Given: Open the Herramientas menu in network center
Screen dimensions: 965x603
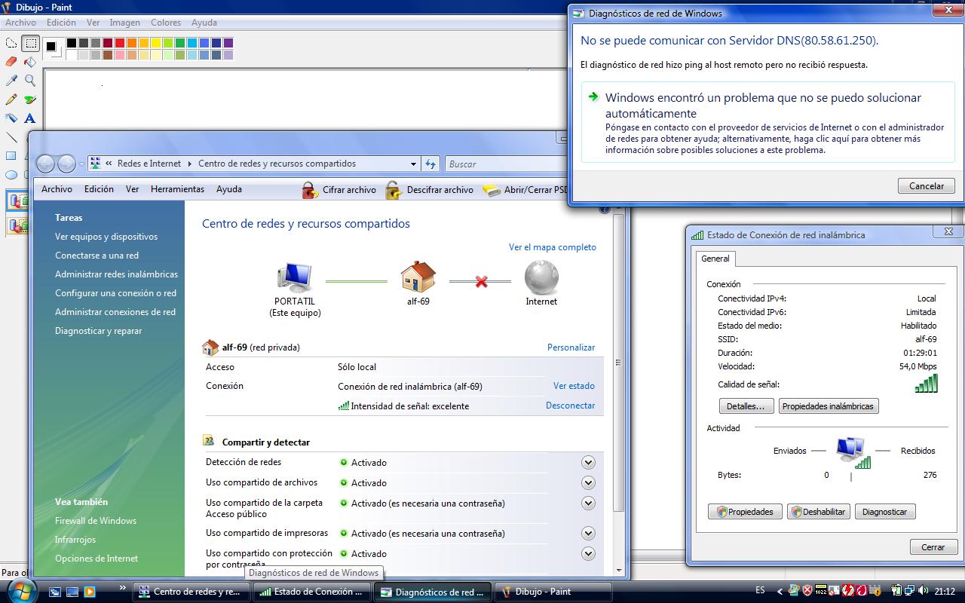Looking at the screenshot, I should (177, 189).
